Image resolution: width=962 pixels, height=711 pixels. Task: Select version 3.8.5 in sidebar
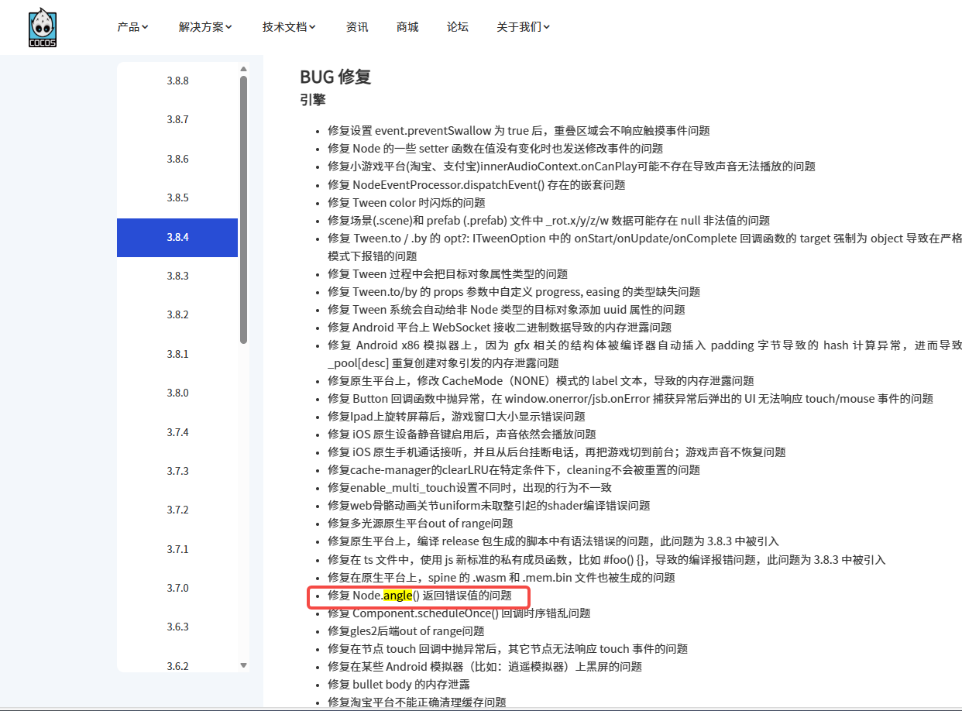click(x=177, y=197)
